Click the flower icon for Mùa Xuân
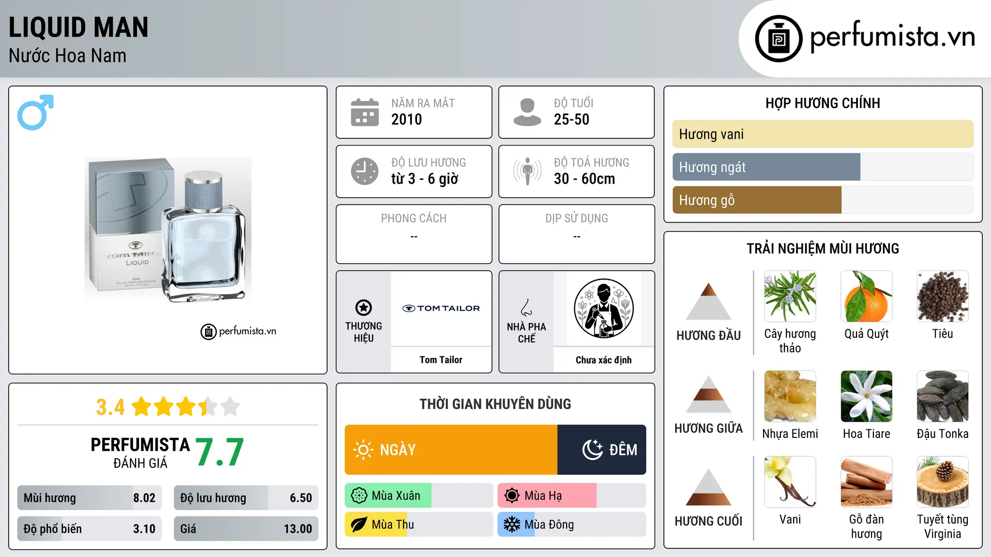This screenshot has width=991, height=557. [359, 496]
